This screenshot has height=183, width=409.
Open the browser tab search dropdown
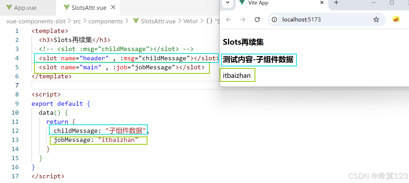coord(227,2)
